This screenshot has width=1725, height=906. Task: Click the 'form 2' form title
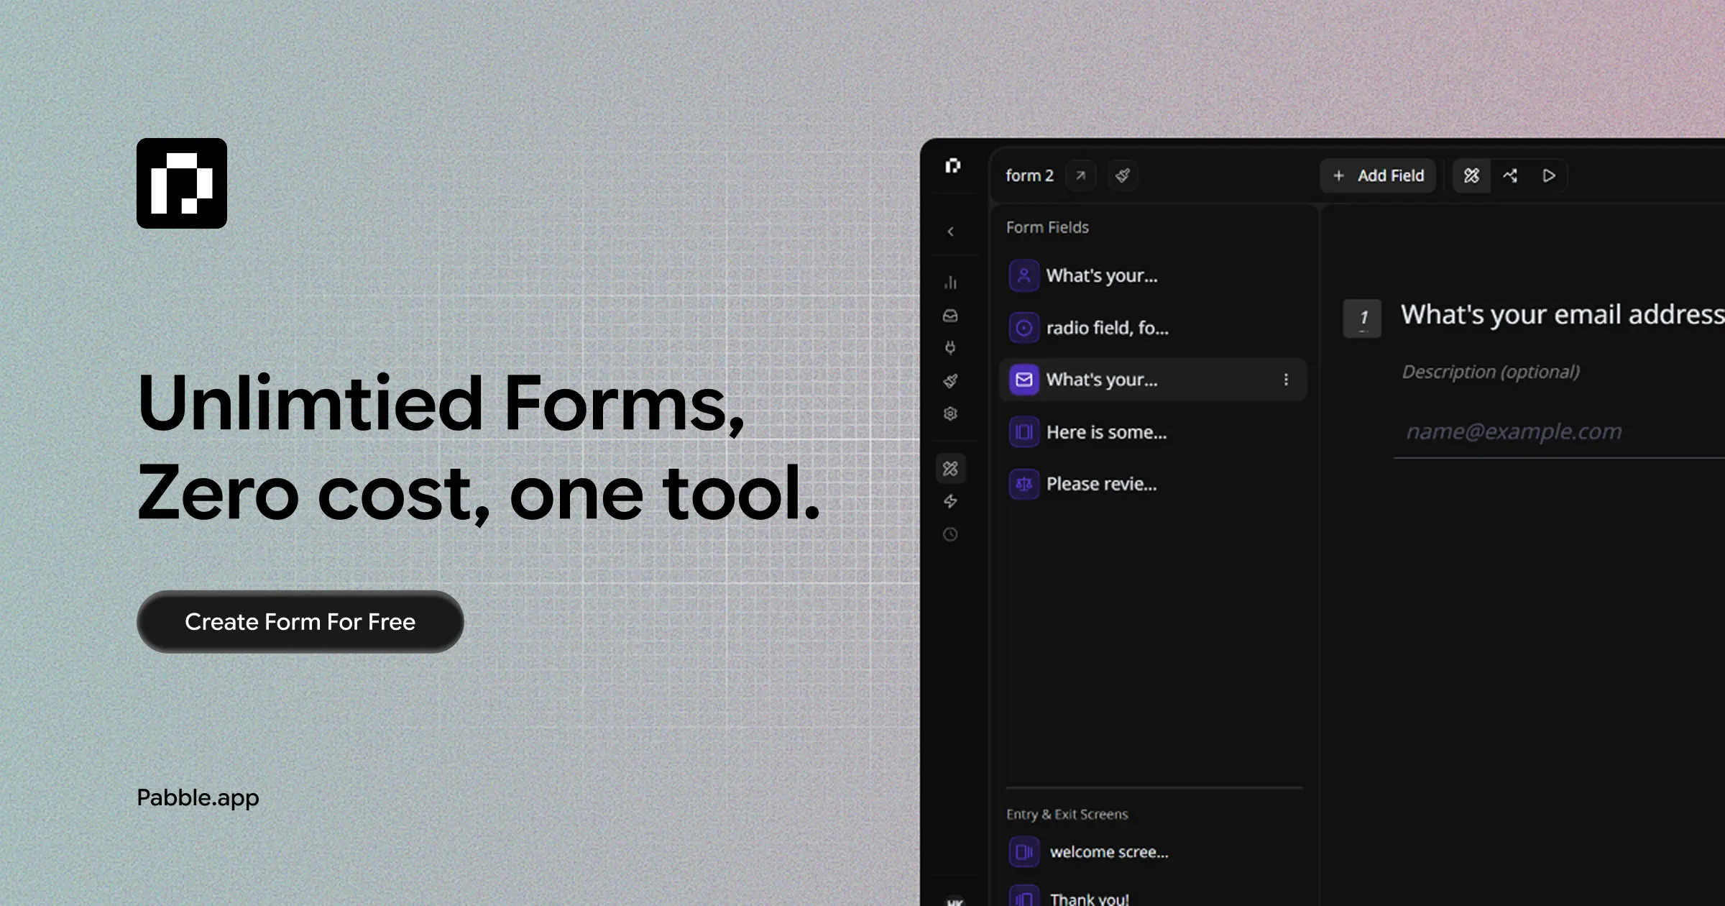[x=1029, y=175]
